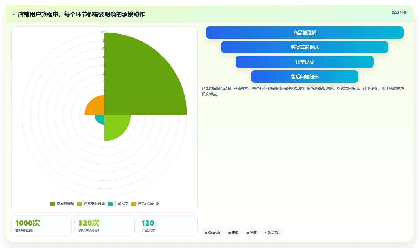Open the 120 订单提交 data card
This screenshot has width=419, height=248.
[x=168, y=226]
